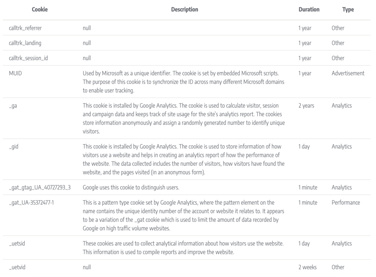Select the calltrk_session_id cookie name
Screen dimensions: 376x277
coord(28,58)
